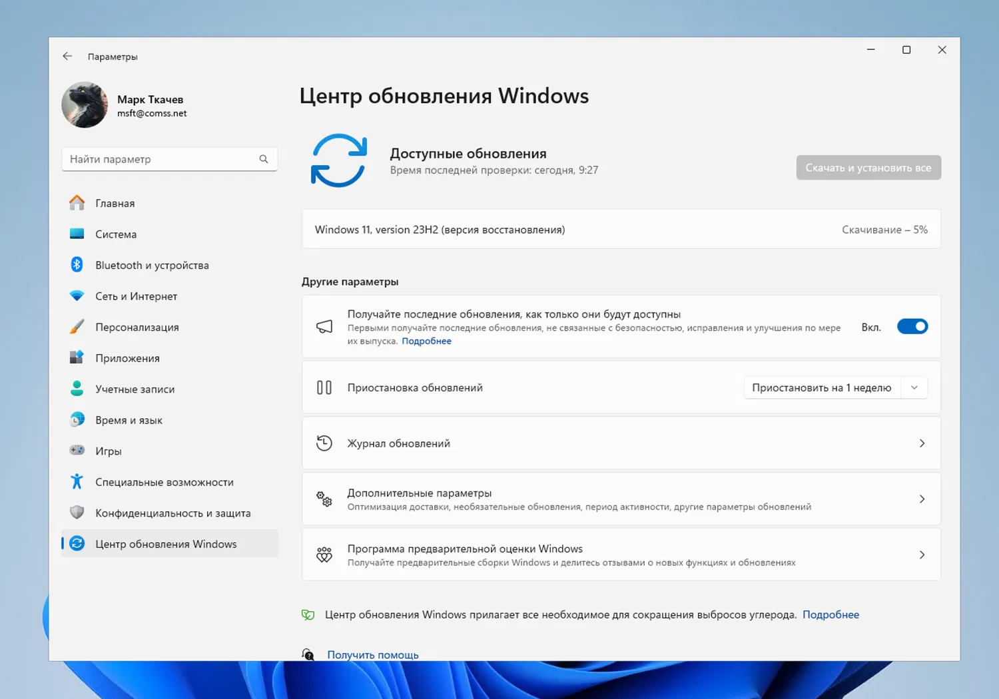Open Подробнее link under latest updates description
999x699 pixels.
click(x=426, y=341)
